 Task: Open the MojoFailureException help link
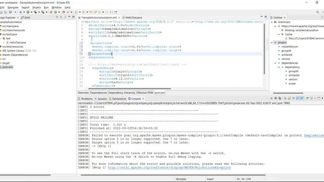tap(169, 167)
